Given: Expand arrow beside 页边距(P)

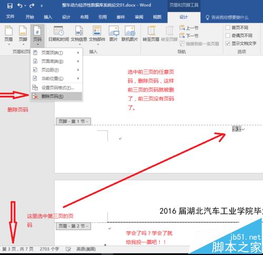Looking at the screenshot, I should pos(78,70).
